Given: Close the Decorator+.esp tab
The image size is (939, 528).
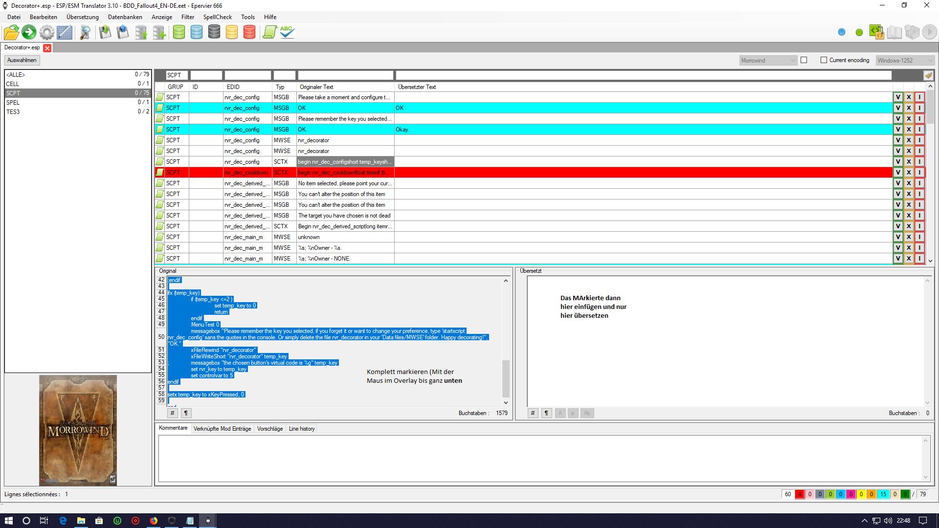Looking at the screenshot, I should pos(47,48).
